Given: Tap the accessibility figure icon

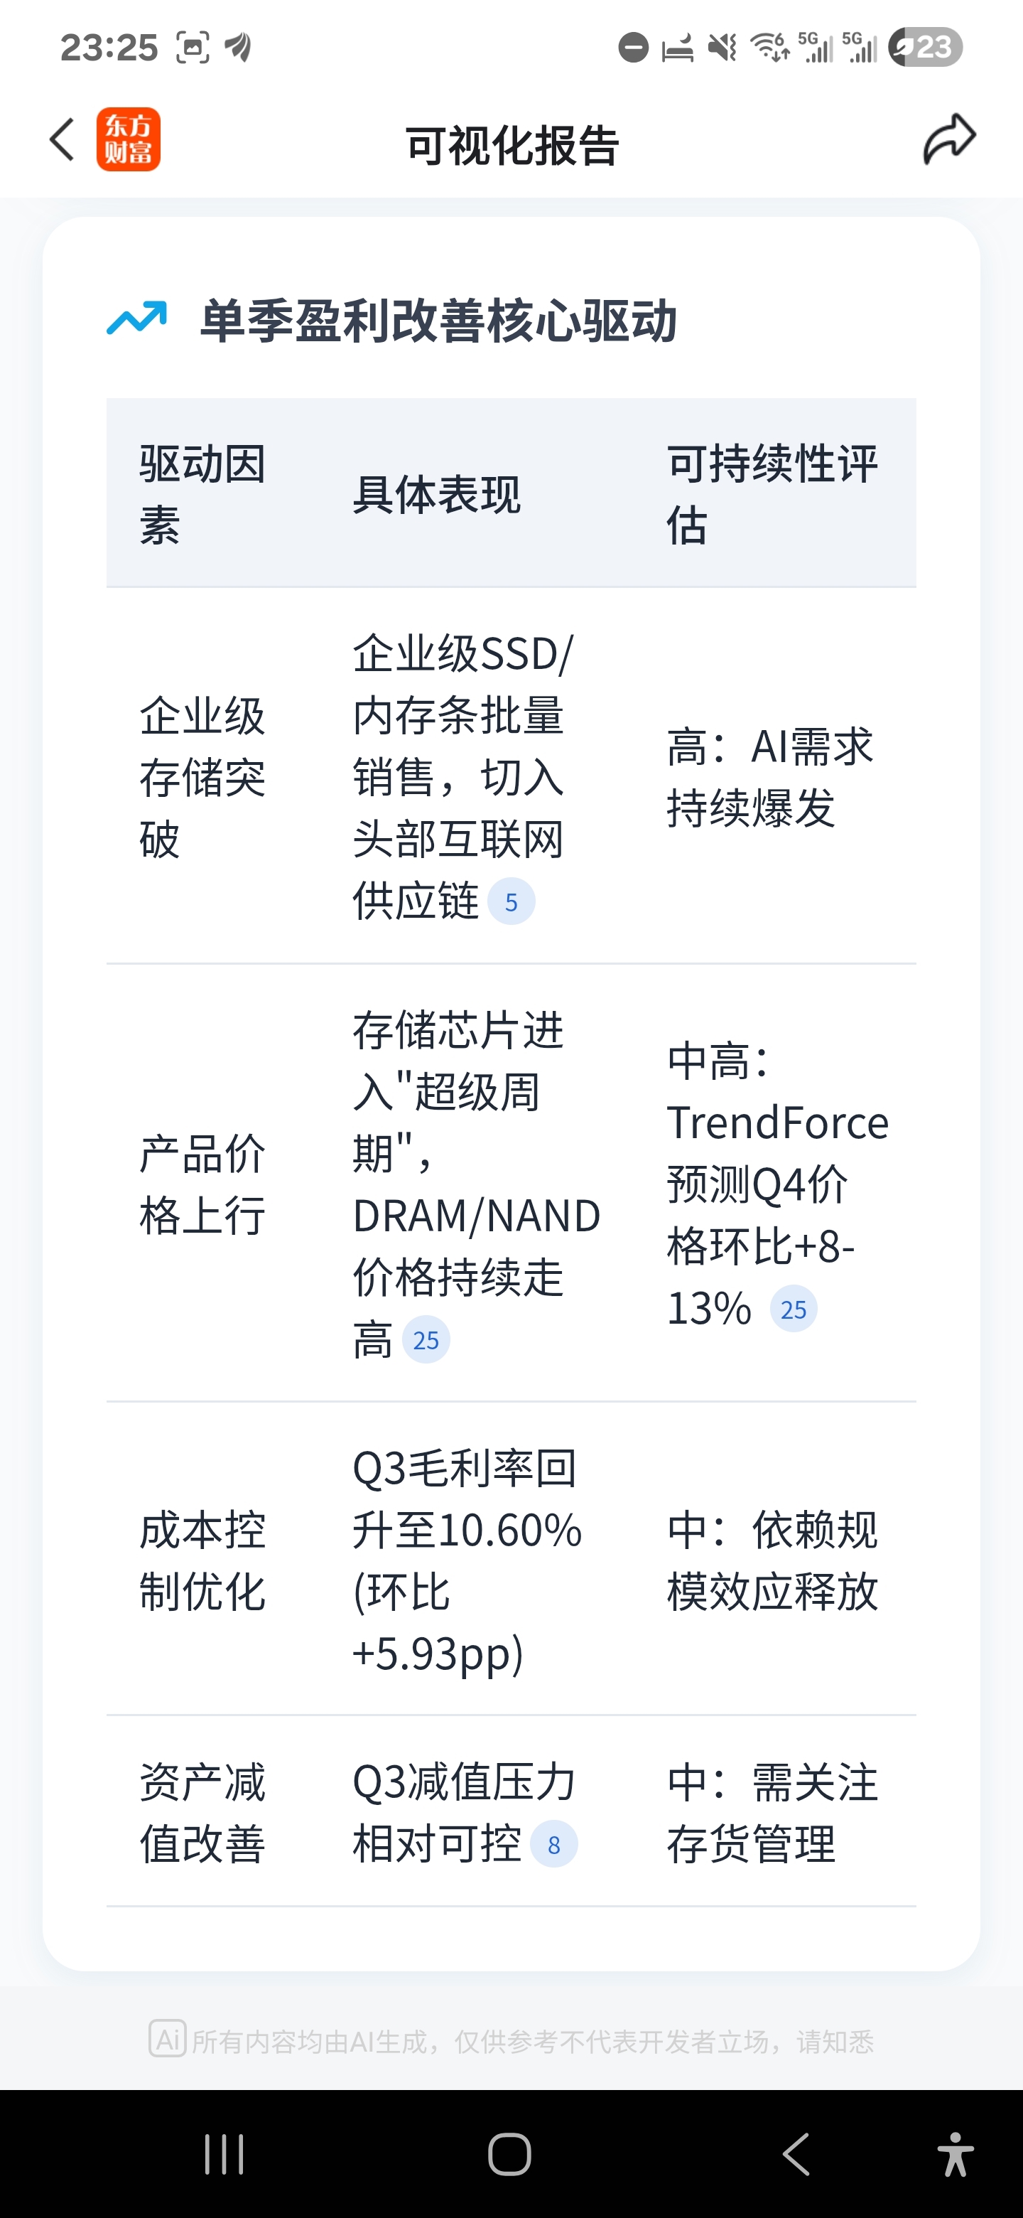Looking at the screenshot, I should pos(955,2154).
